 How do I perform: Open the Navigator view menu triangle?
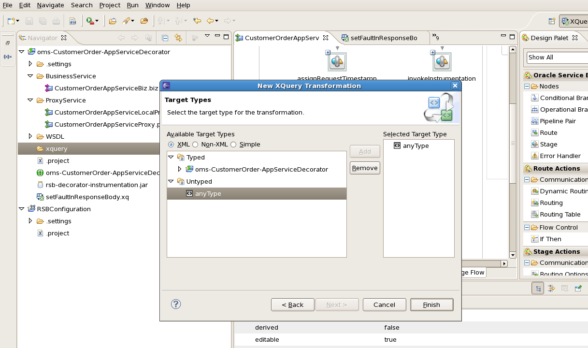[207, 36]
